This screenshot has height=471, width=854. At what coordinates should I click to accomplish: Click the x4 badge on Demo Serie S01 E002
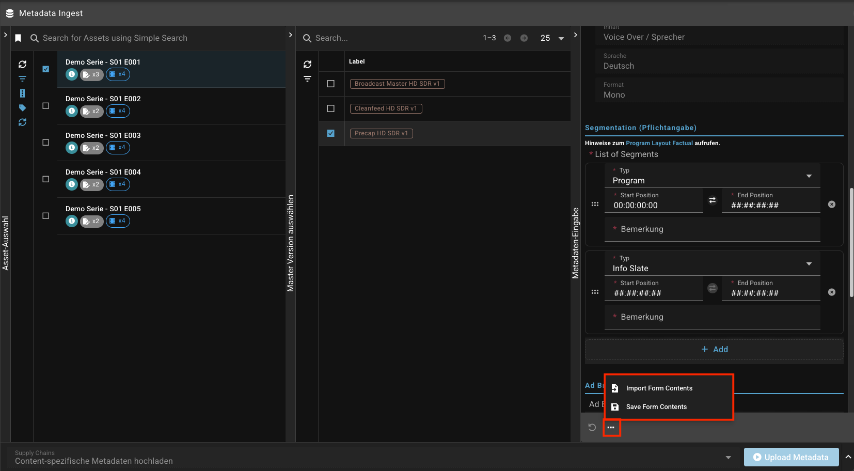tap(118, 111)
